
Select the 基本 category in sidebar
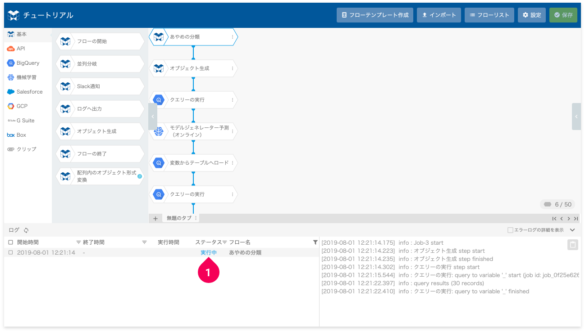(28, 34)
